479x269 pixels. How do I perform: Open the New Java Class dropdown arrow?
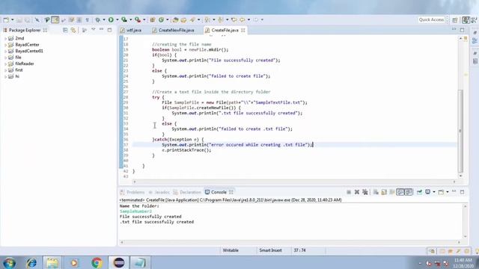click(x=168, y=20)
